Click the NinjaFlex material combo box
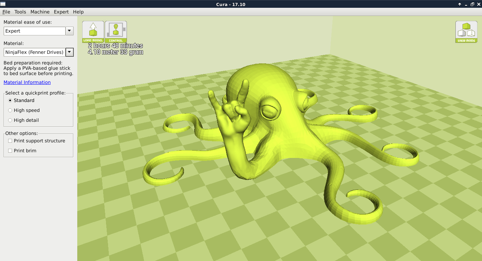This screenshot has height=261, width=482. (x=34, y=52)
